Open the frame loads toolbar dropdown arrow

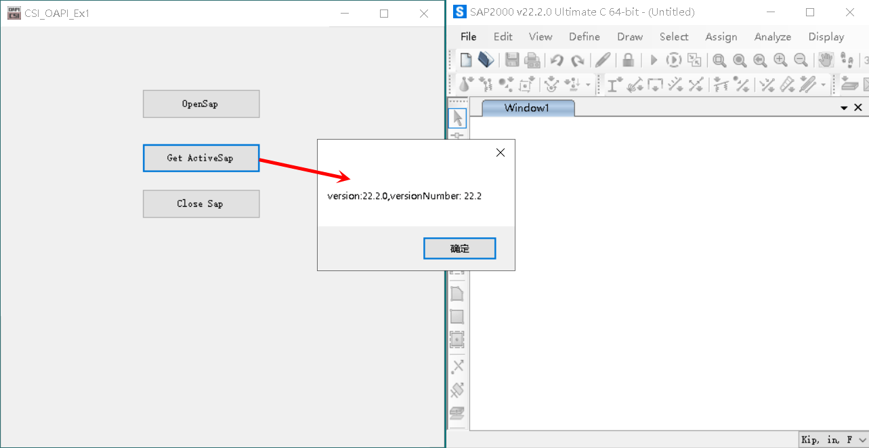[824, 85]
